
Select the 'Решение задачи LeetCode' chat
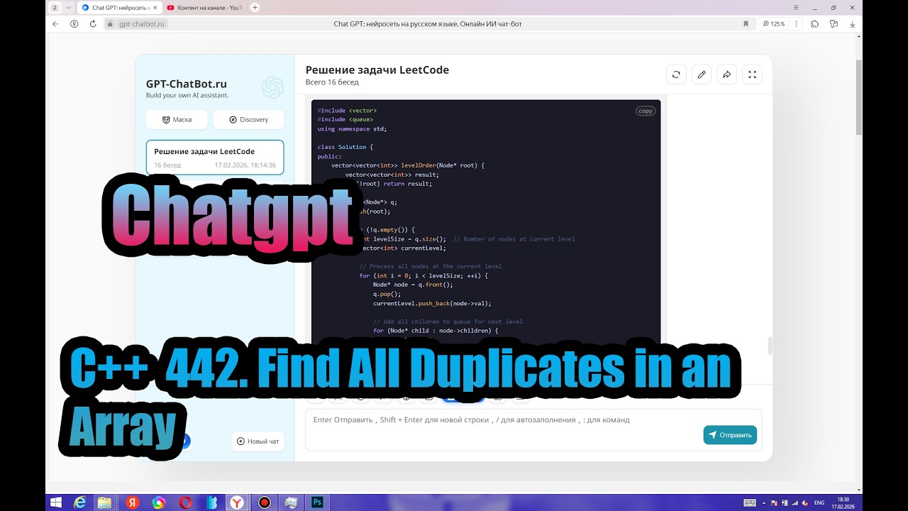point(215,158)
